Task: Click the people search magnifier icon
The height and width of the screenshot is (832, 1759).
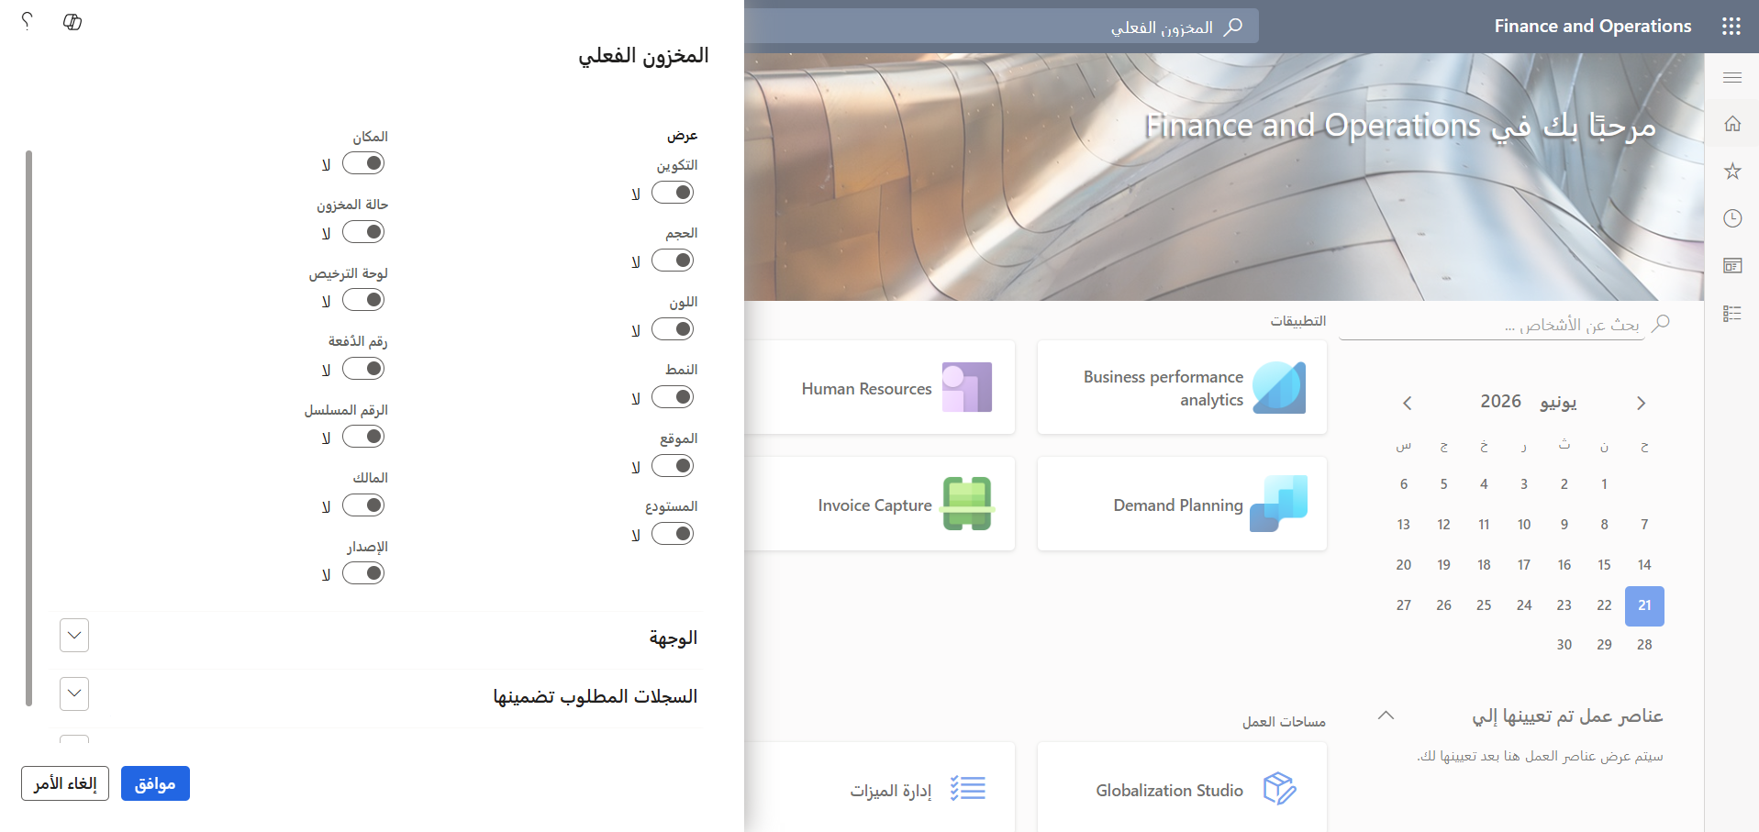Action: [1660, 324]
